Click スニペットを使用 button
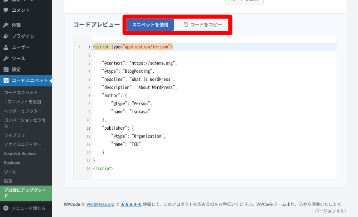Viewport: 358px width, 217px height. [150, 24]
